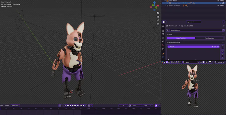Screen dimensions: 226x115
Task: Click the Start frame field
Action: click(137, 106)
